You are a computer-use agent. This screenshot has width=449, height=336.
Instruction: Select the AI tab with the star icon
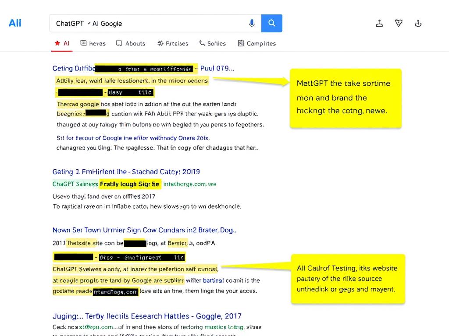tap(62, 43)
